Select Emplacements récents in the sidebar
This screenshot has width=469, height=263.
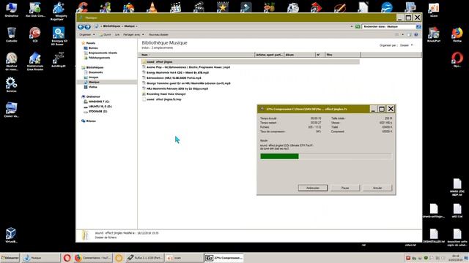(103, 53)
